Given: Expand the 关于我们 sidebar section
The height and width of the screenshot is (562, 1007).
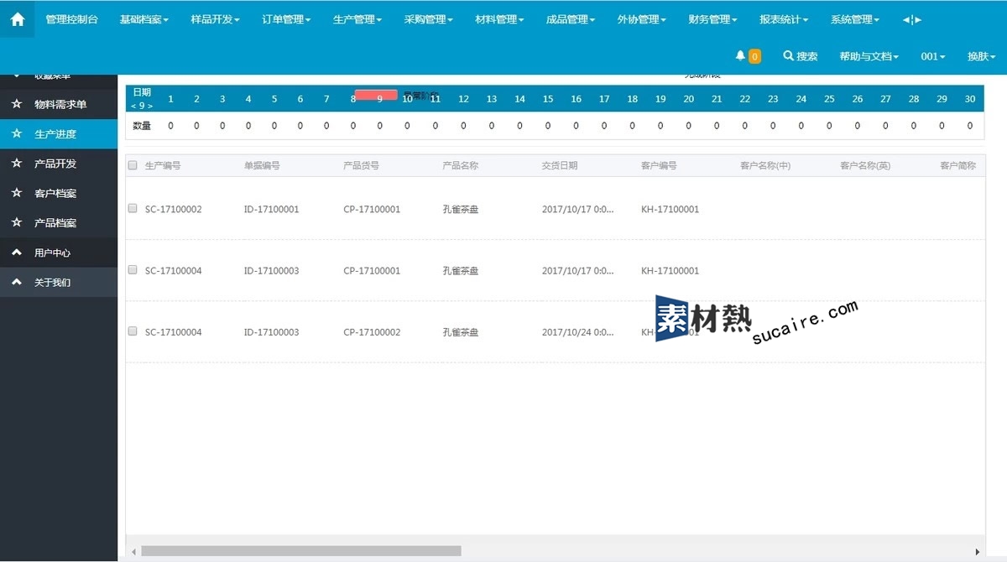Looking at the screenshot, I should 59,282.
